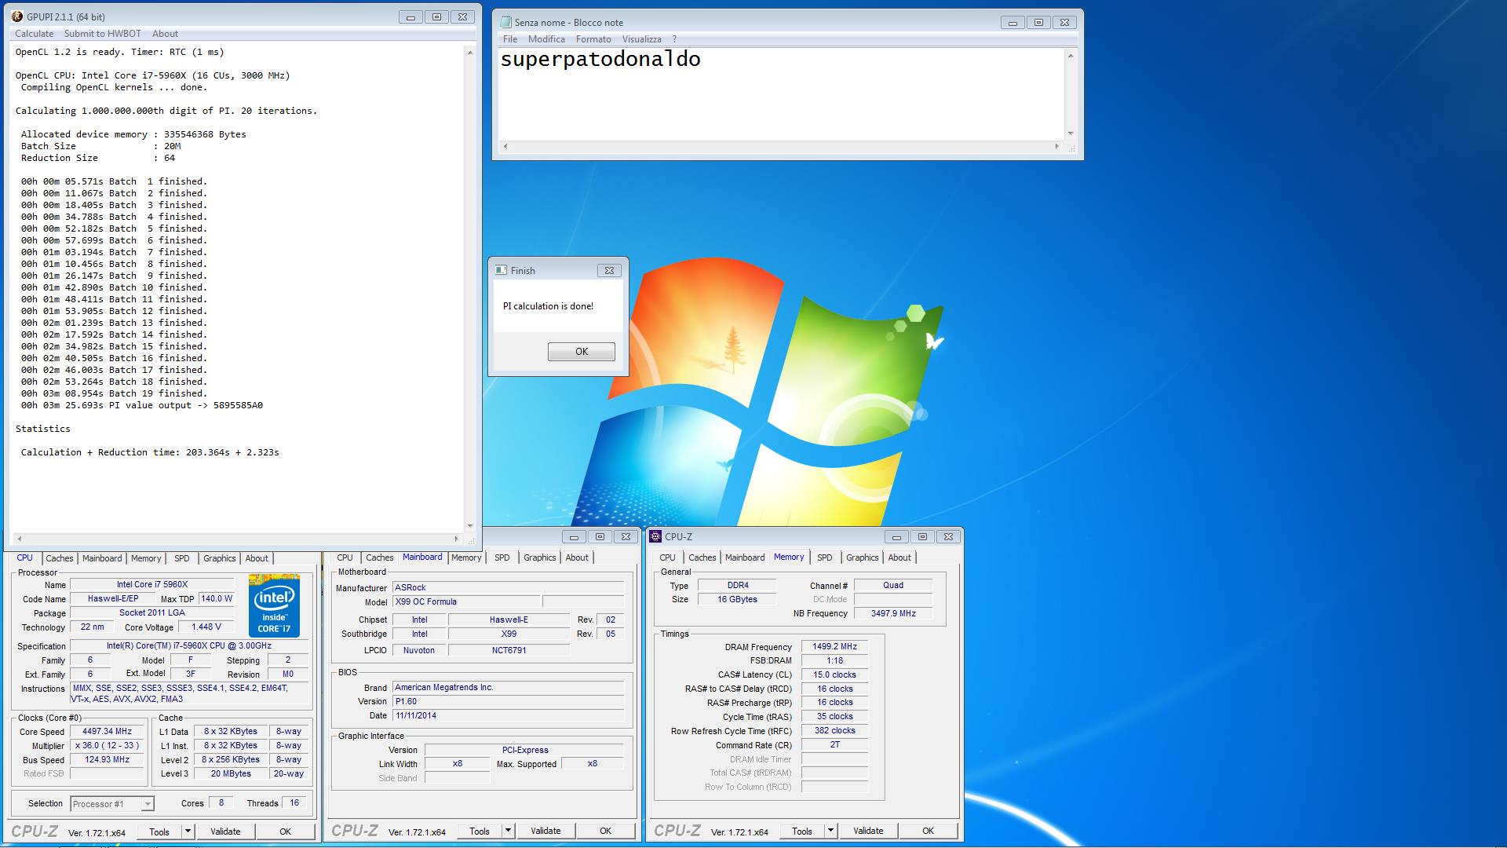This screenshot has height=848, width=1507.
Task: Open About tab in CPU window
Action: tap(257, 558)
